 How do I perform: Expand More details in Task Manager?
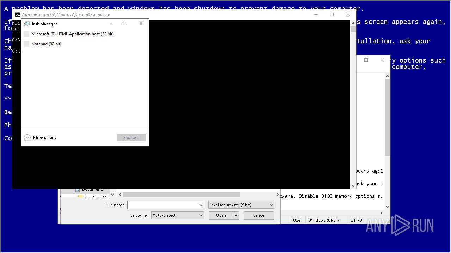pyautogui.click(x=40, y=138)
